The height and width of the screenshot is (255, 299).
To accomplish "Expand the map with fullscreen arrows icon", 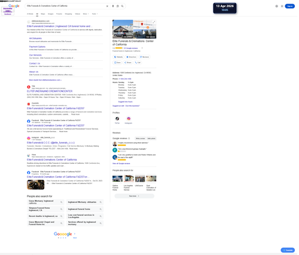I will (154, 22).
